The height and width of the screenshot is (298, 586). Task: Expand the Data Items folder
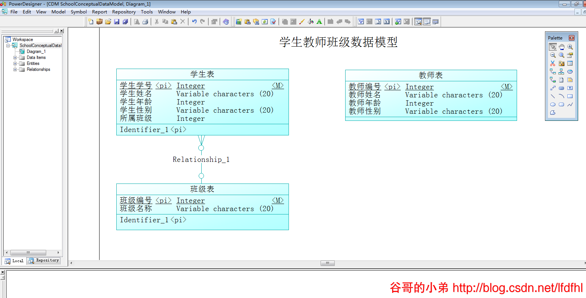[15, 57]
